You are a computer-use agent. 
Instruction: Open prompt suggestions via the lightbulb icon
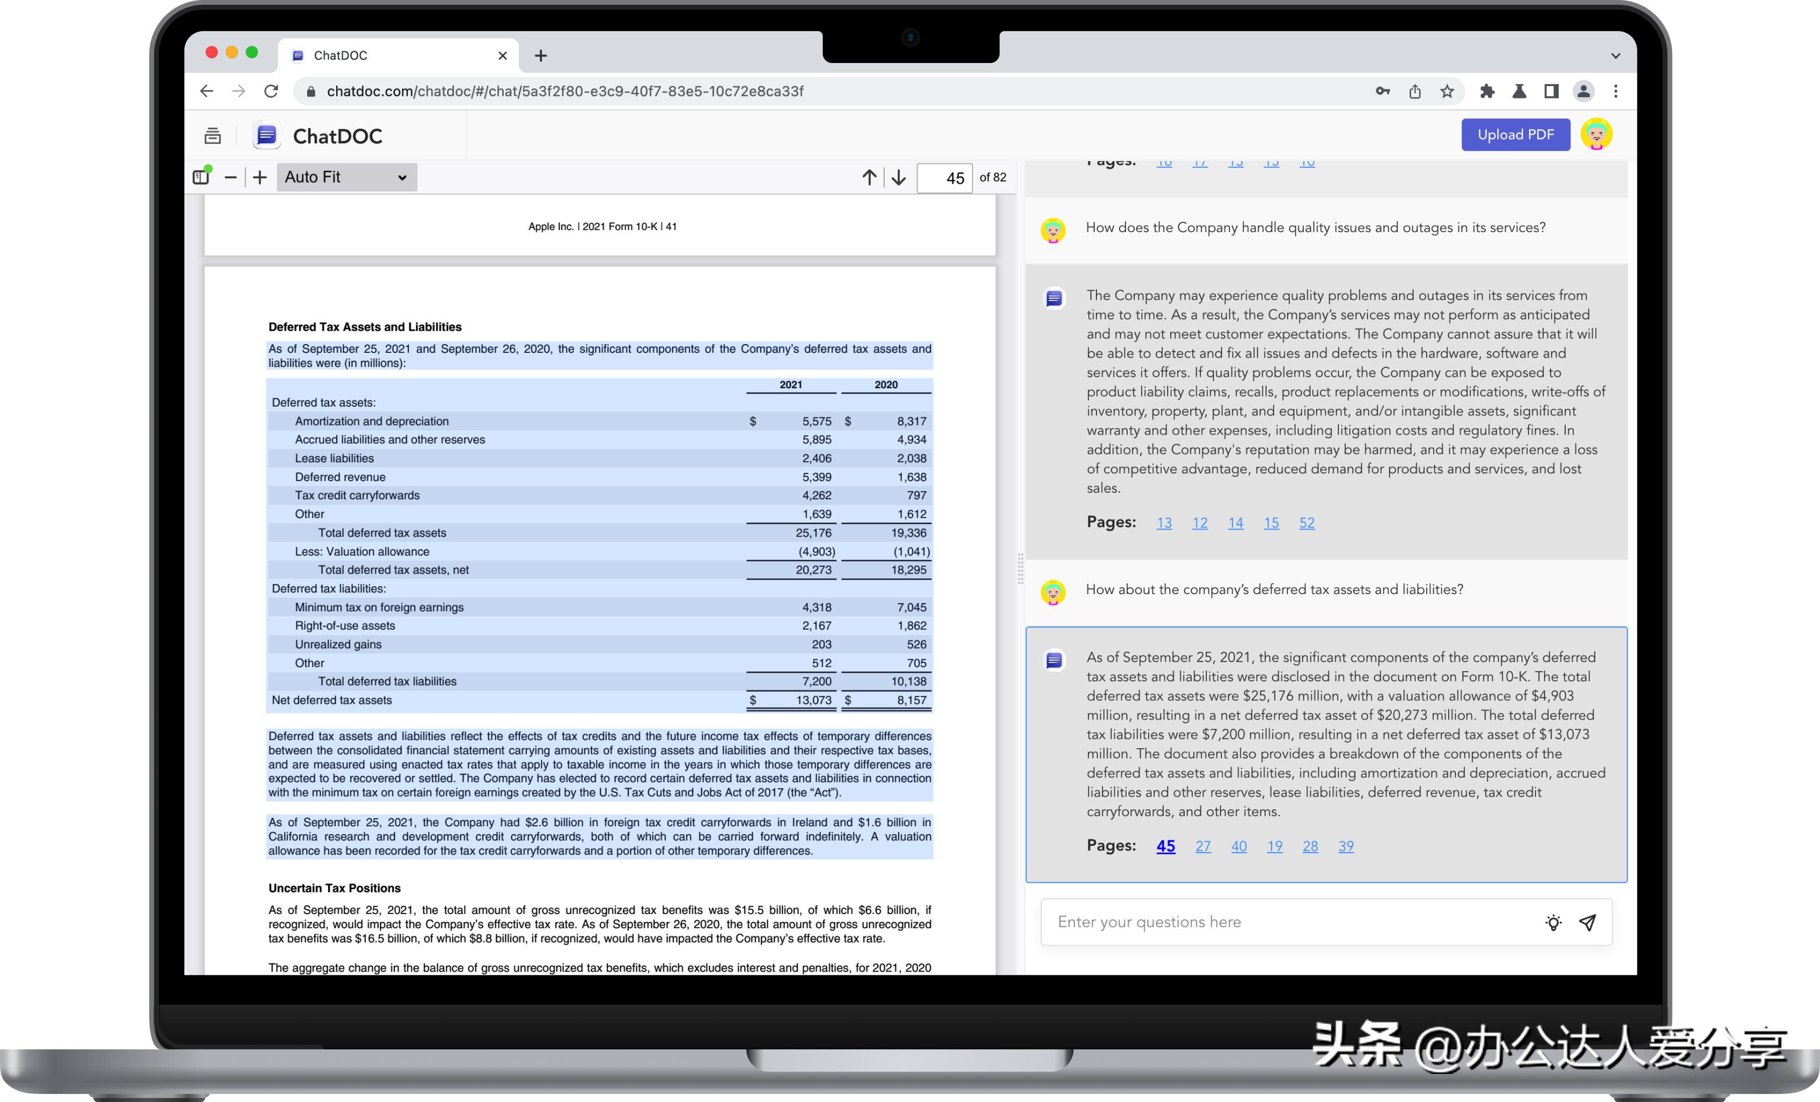coord(1553,922)
